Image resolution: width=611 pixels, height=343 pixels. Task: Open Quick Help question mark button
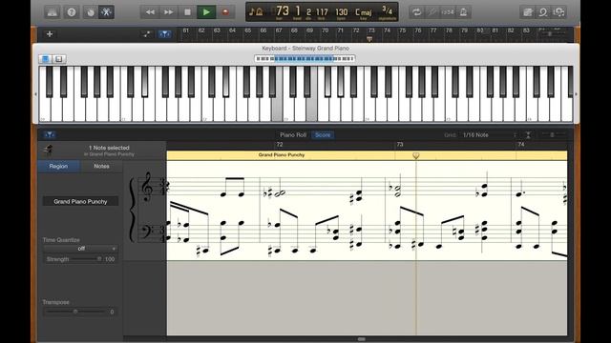click(72, 12)
